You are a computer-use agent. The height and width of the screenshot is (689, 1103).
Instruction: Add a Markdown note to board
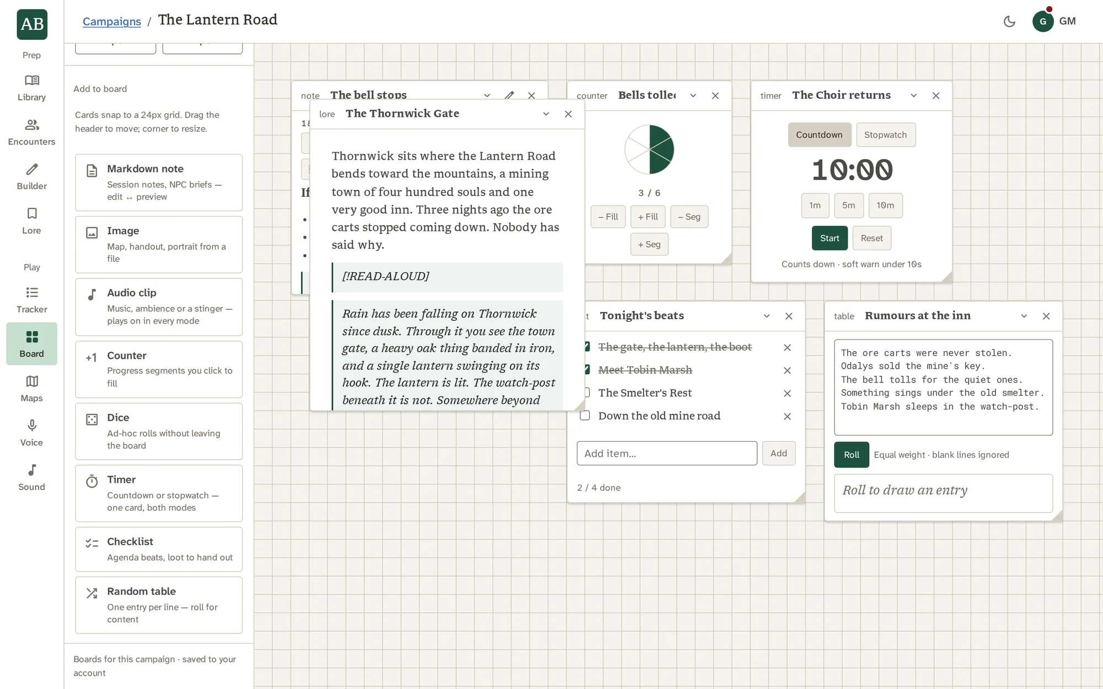[159, 182]
